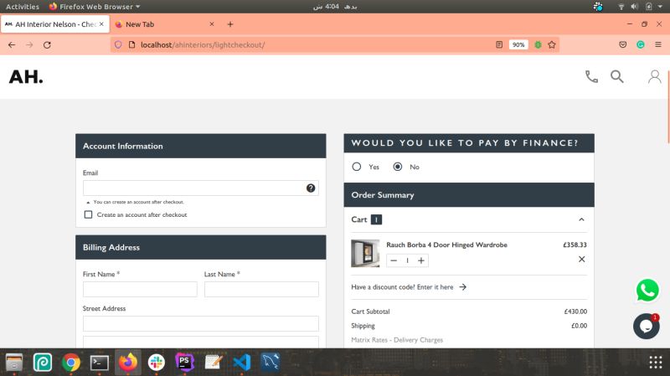Click the Grammarly extension icon in toolbar
This screenshot has height=376, width=670.
pos(640,45)
